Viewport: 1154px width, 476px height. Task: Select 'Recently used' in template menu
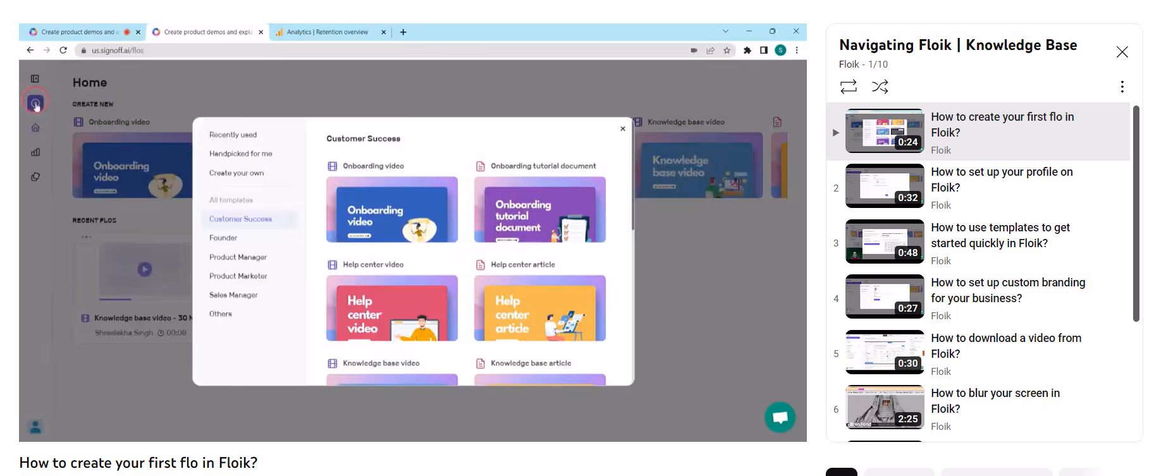click(233, 135)
